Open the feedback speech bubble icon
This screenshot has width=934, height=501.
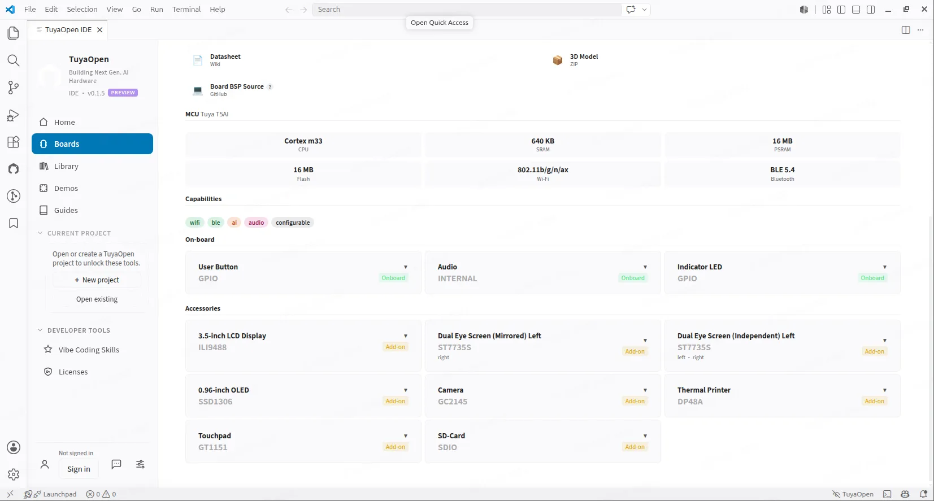pyautogui.click(x=116, y=464)
